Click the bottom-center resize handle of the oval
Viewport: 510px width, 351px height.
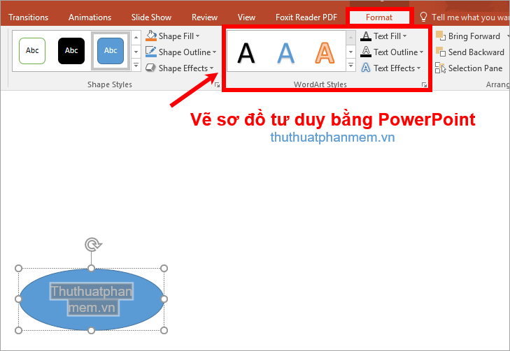coord(92,330)
